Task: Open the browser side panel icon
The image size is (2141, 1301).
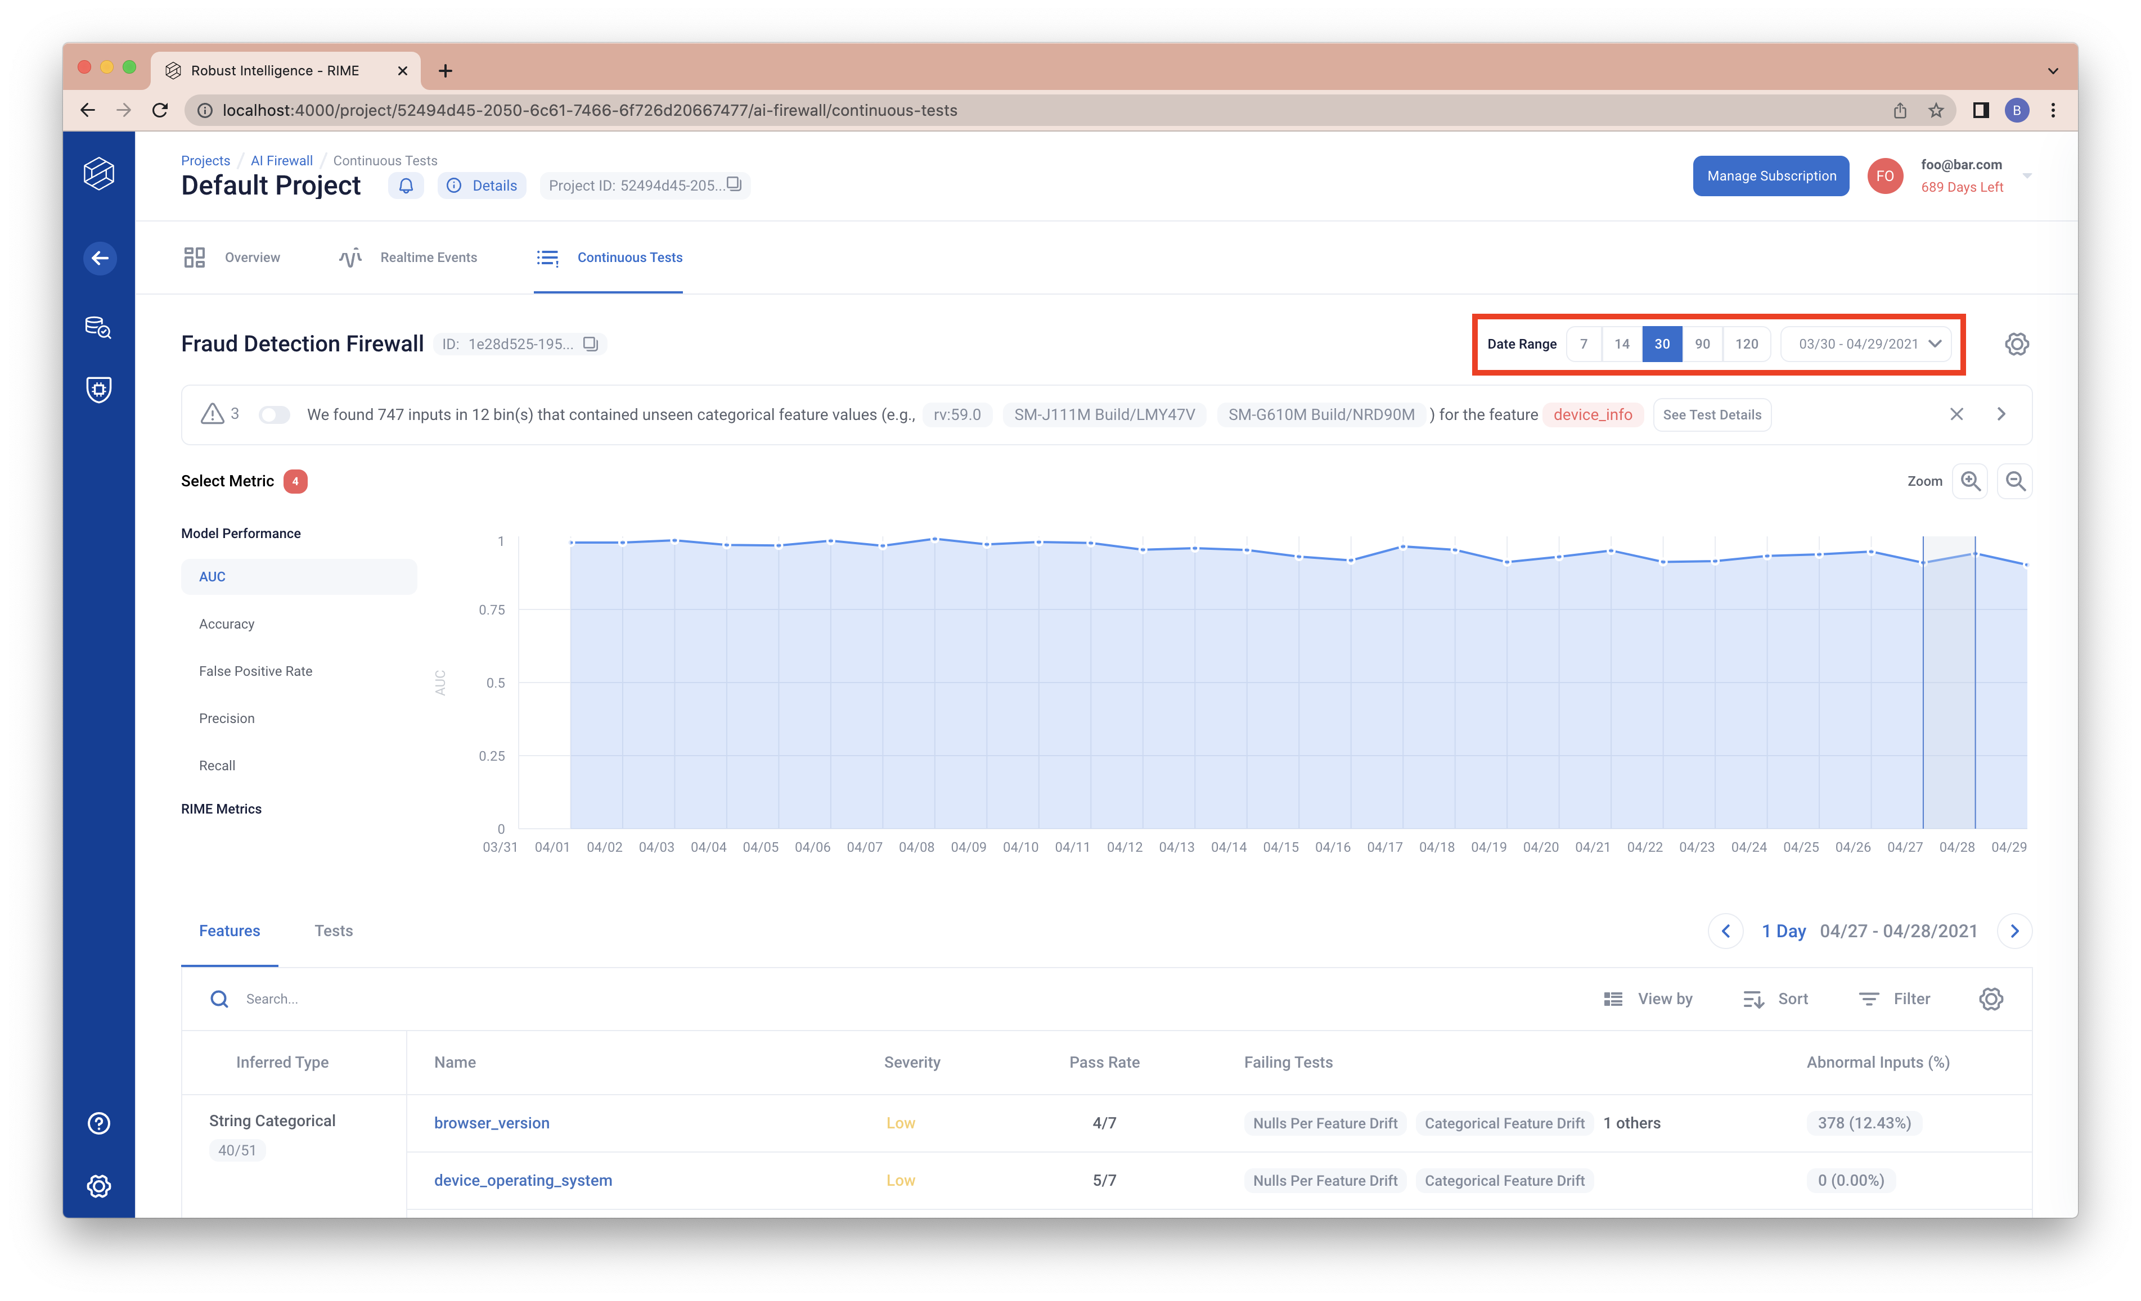Action: coord(1981,110)
